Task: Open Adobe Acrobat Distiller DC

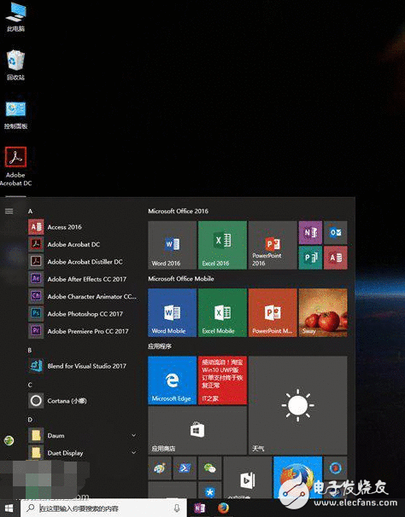Action: (x=83, y=262)
